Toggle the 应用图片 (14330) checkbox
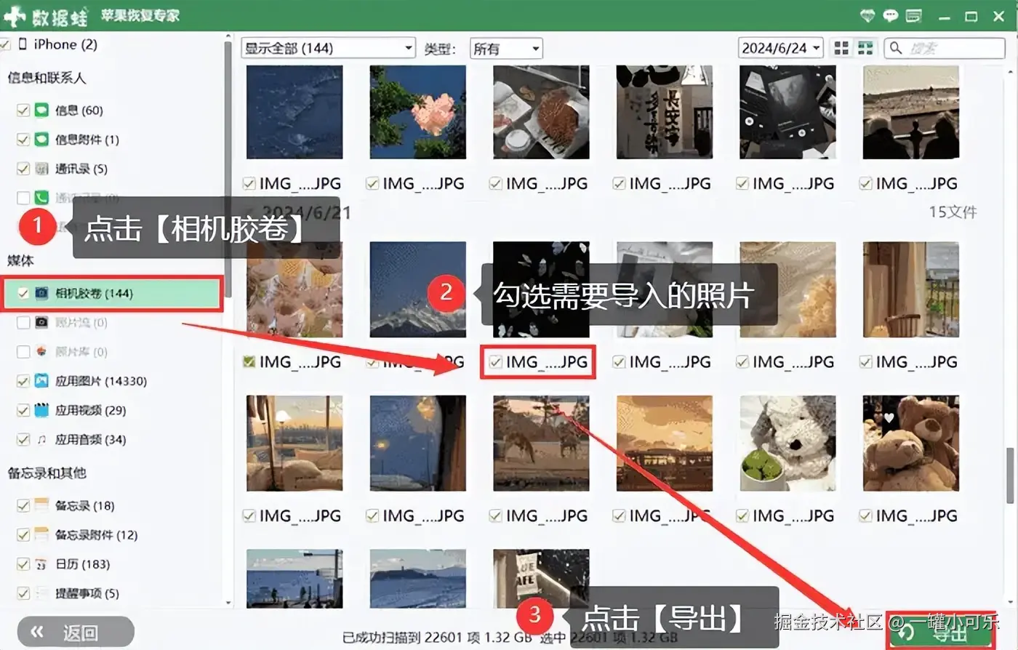This screenshot has width=1018, height=650. pyautogui.click(x=23, y=381)
